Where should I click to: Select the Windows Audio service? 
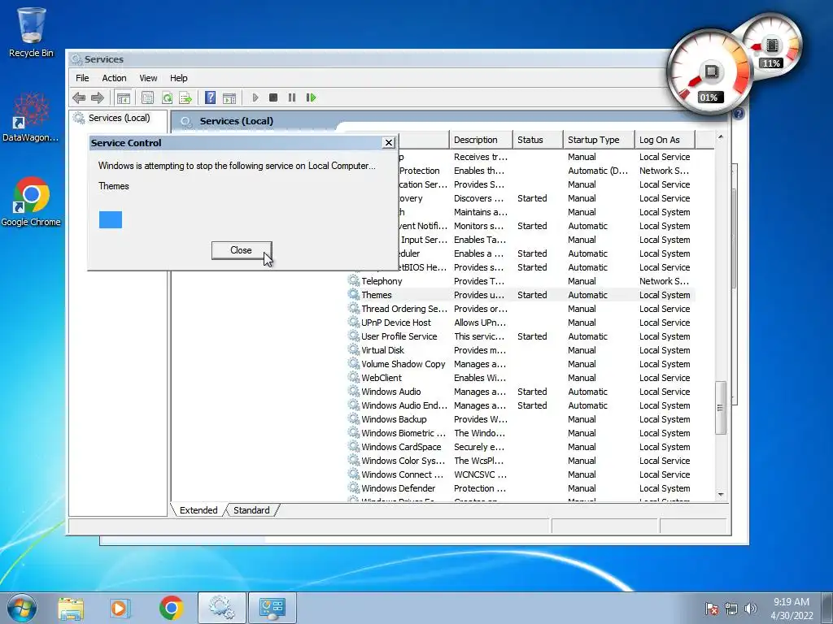click(x=521, y=392)
